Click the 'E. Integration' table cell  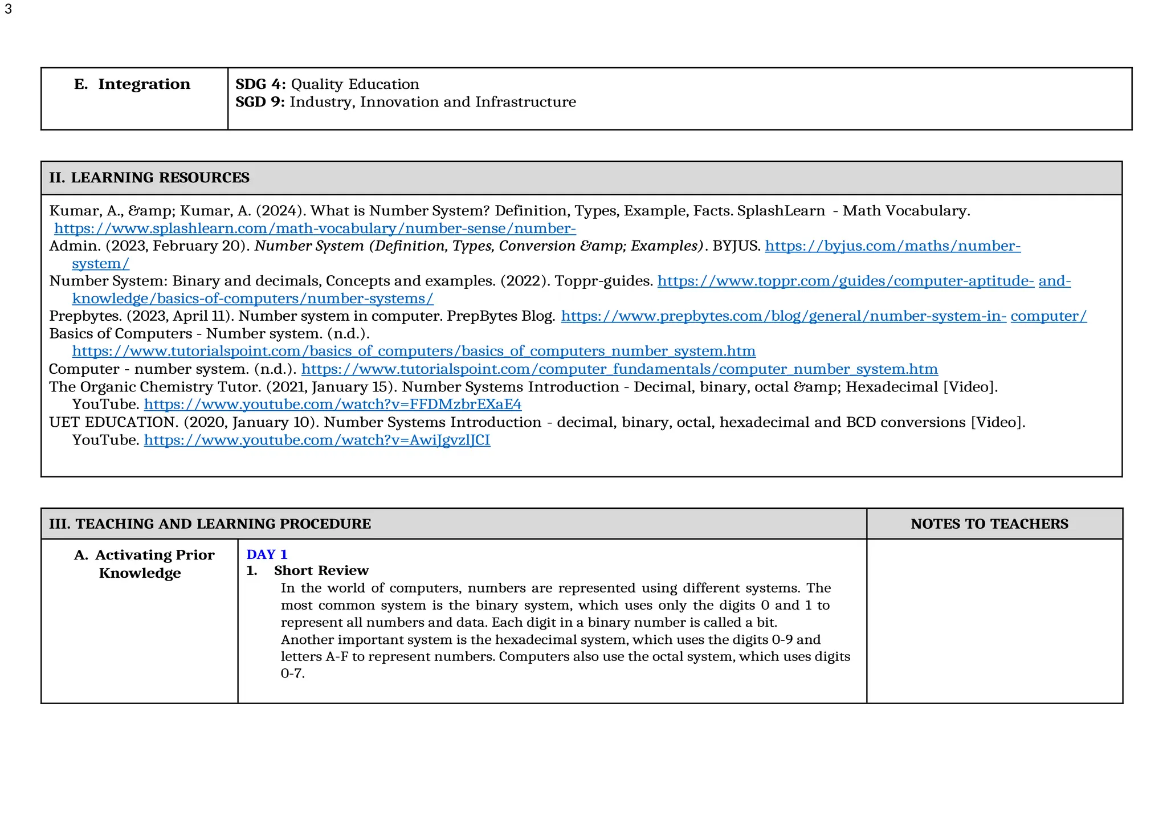tap(132, 84)
